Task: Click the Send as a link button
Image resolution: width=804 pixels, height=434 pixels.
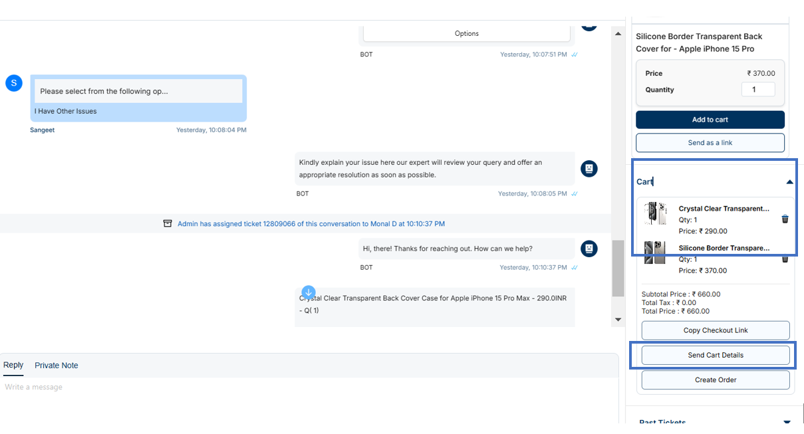Action: (710, 143)
